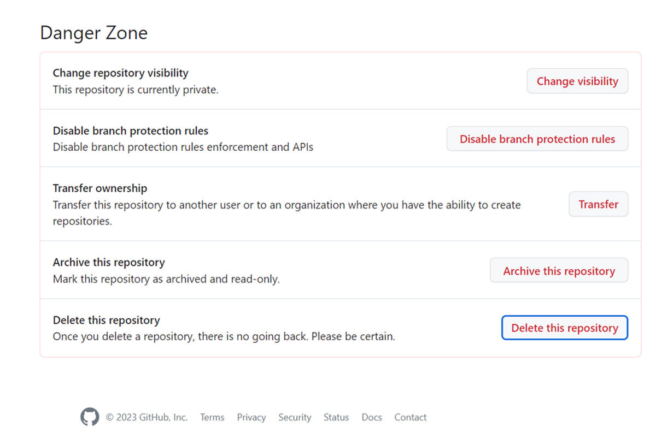Open the Terms footer link
This screenshot has width=656, height=445.
[x=212, y=417]
